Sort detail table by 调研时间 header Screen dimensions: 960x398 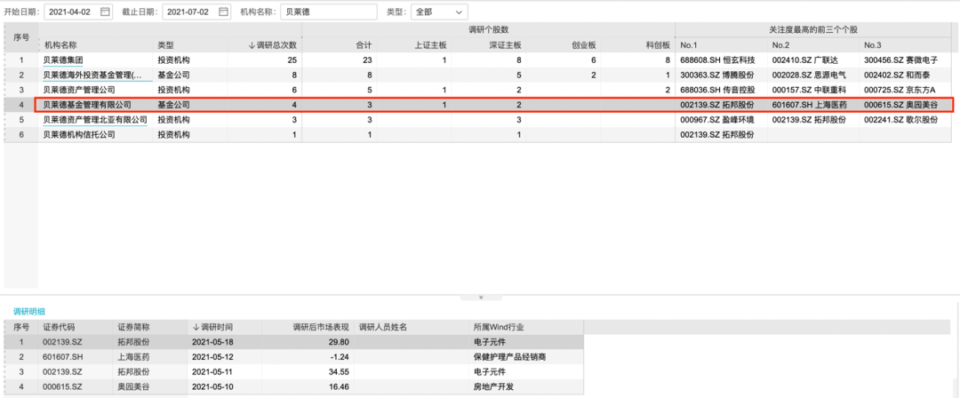(213, 327)
